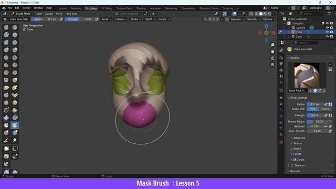The width and height of the screenshot is (336, 189).
Task: Click the outliner search field
Action: point(311,14)
